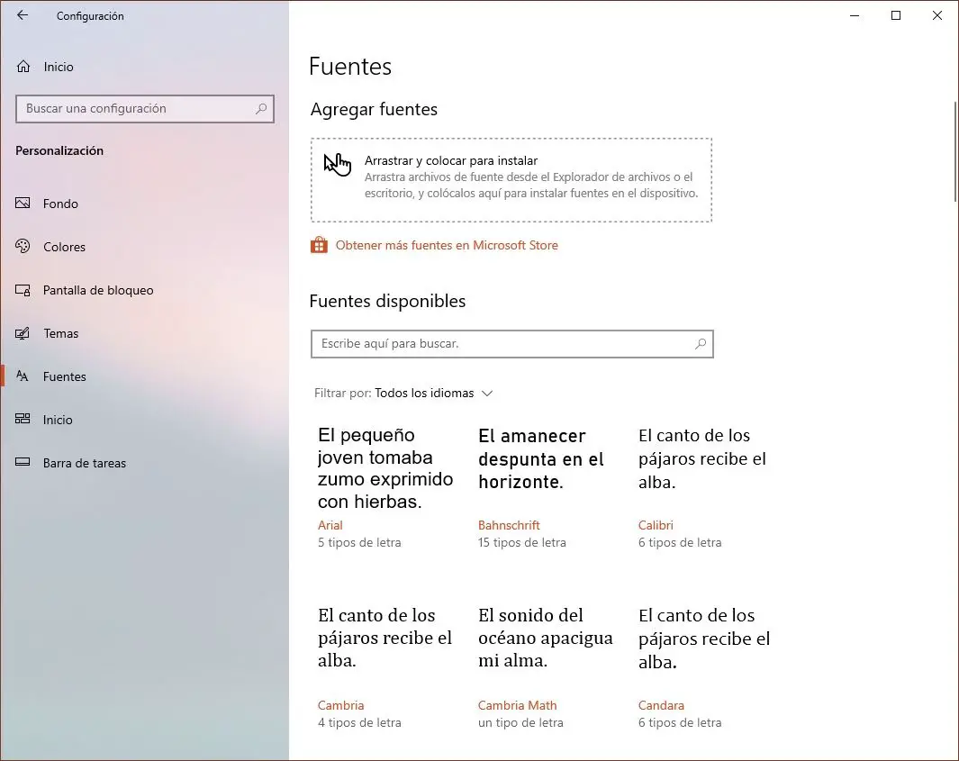Click the Agregar fuentes heading

[374, 110]
